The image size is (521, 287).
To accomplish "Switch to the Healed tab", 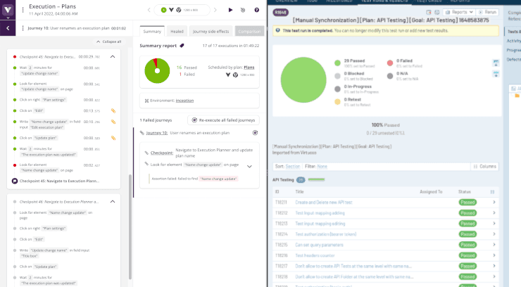I will [177, 31].
